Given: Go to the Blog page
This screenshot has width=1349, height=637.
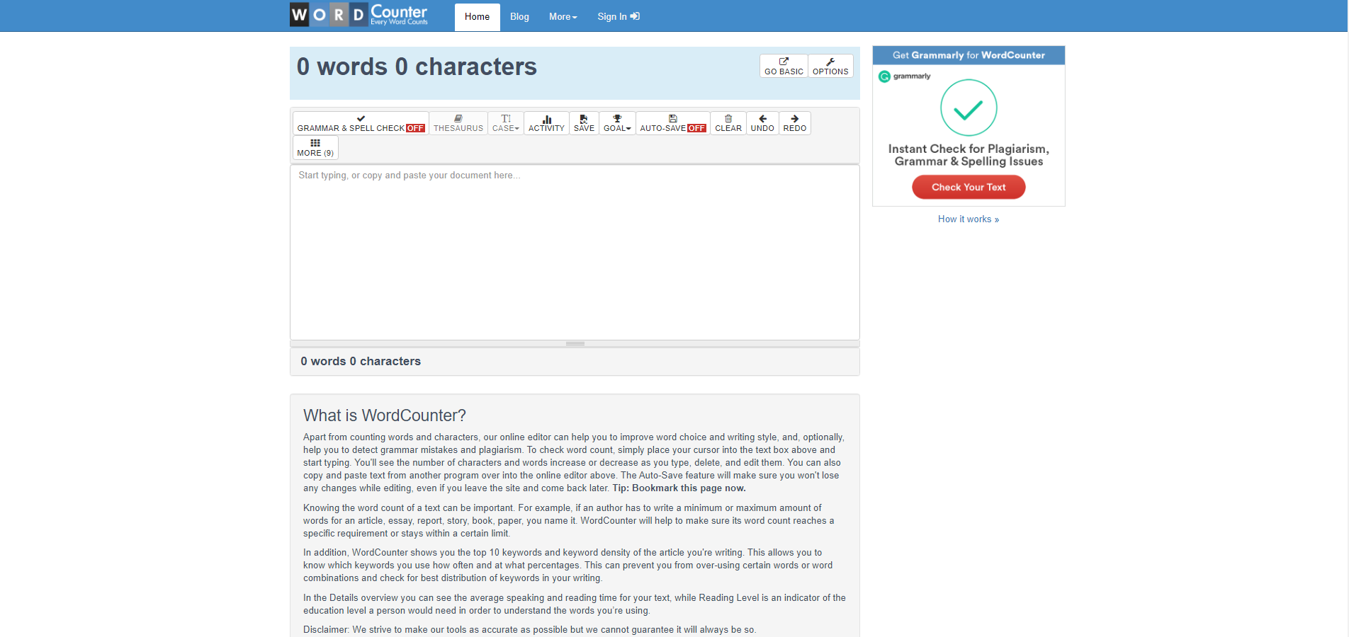Looking at the screenshot, I should coord(519,17).
